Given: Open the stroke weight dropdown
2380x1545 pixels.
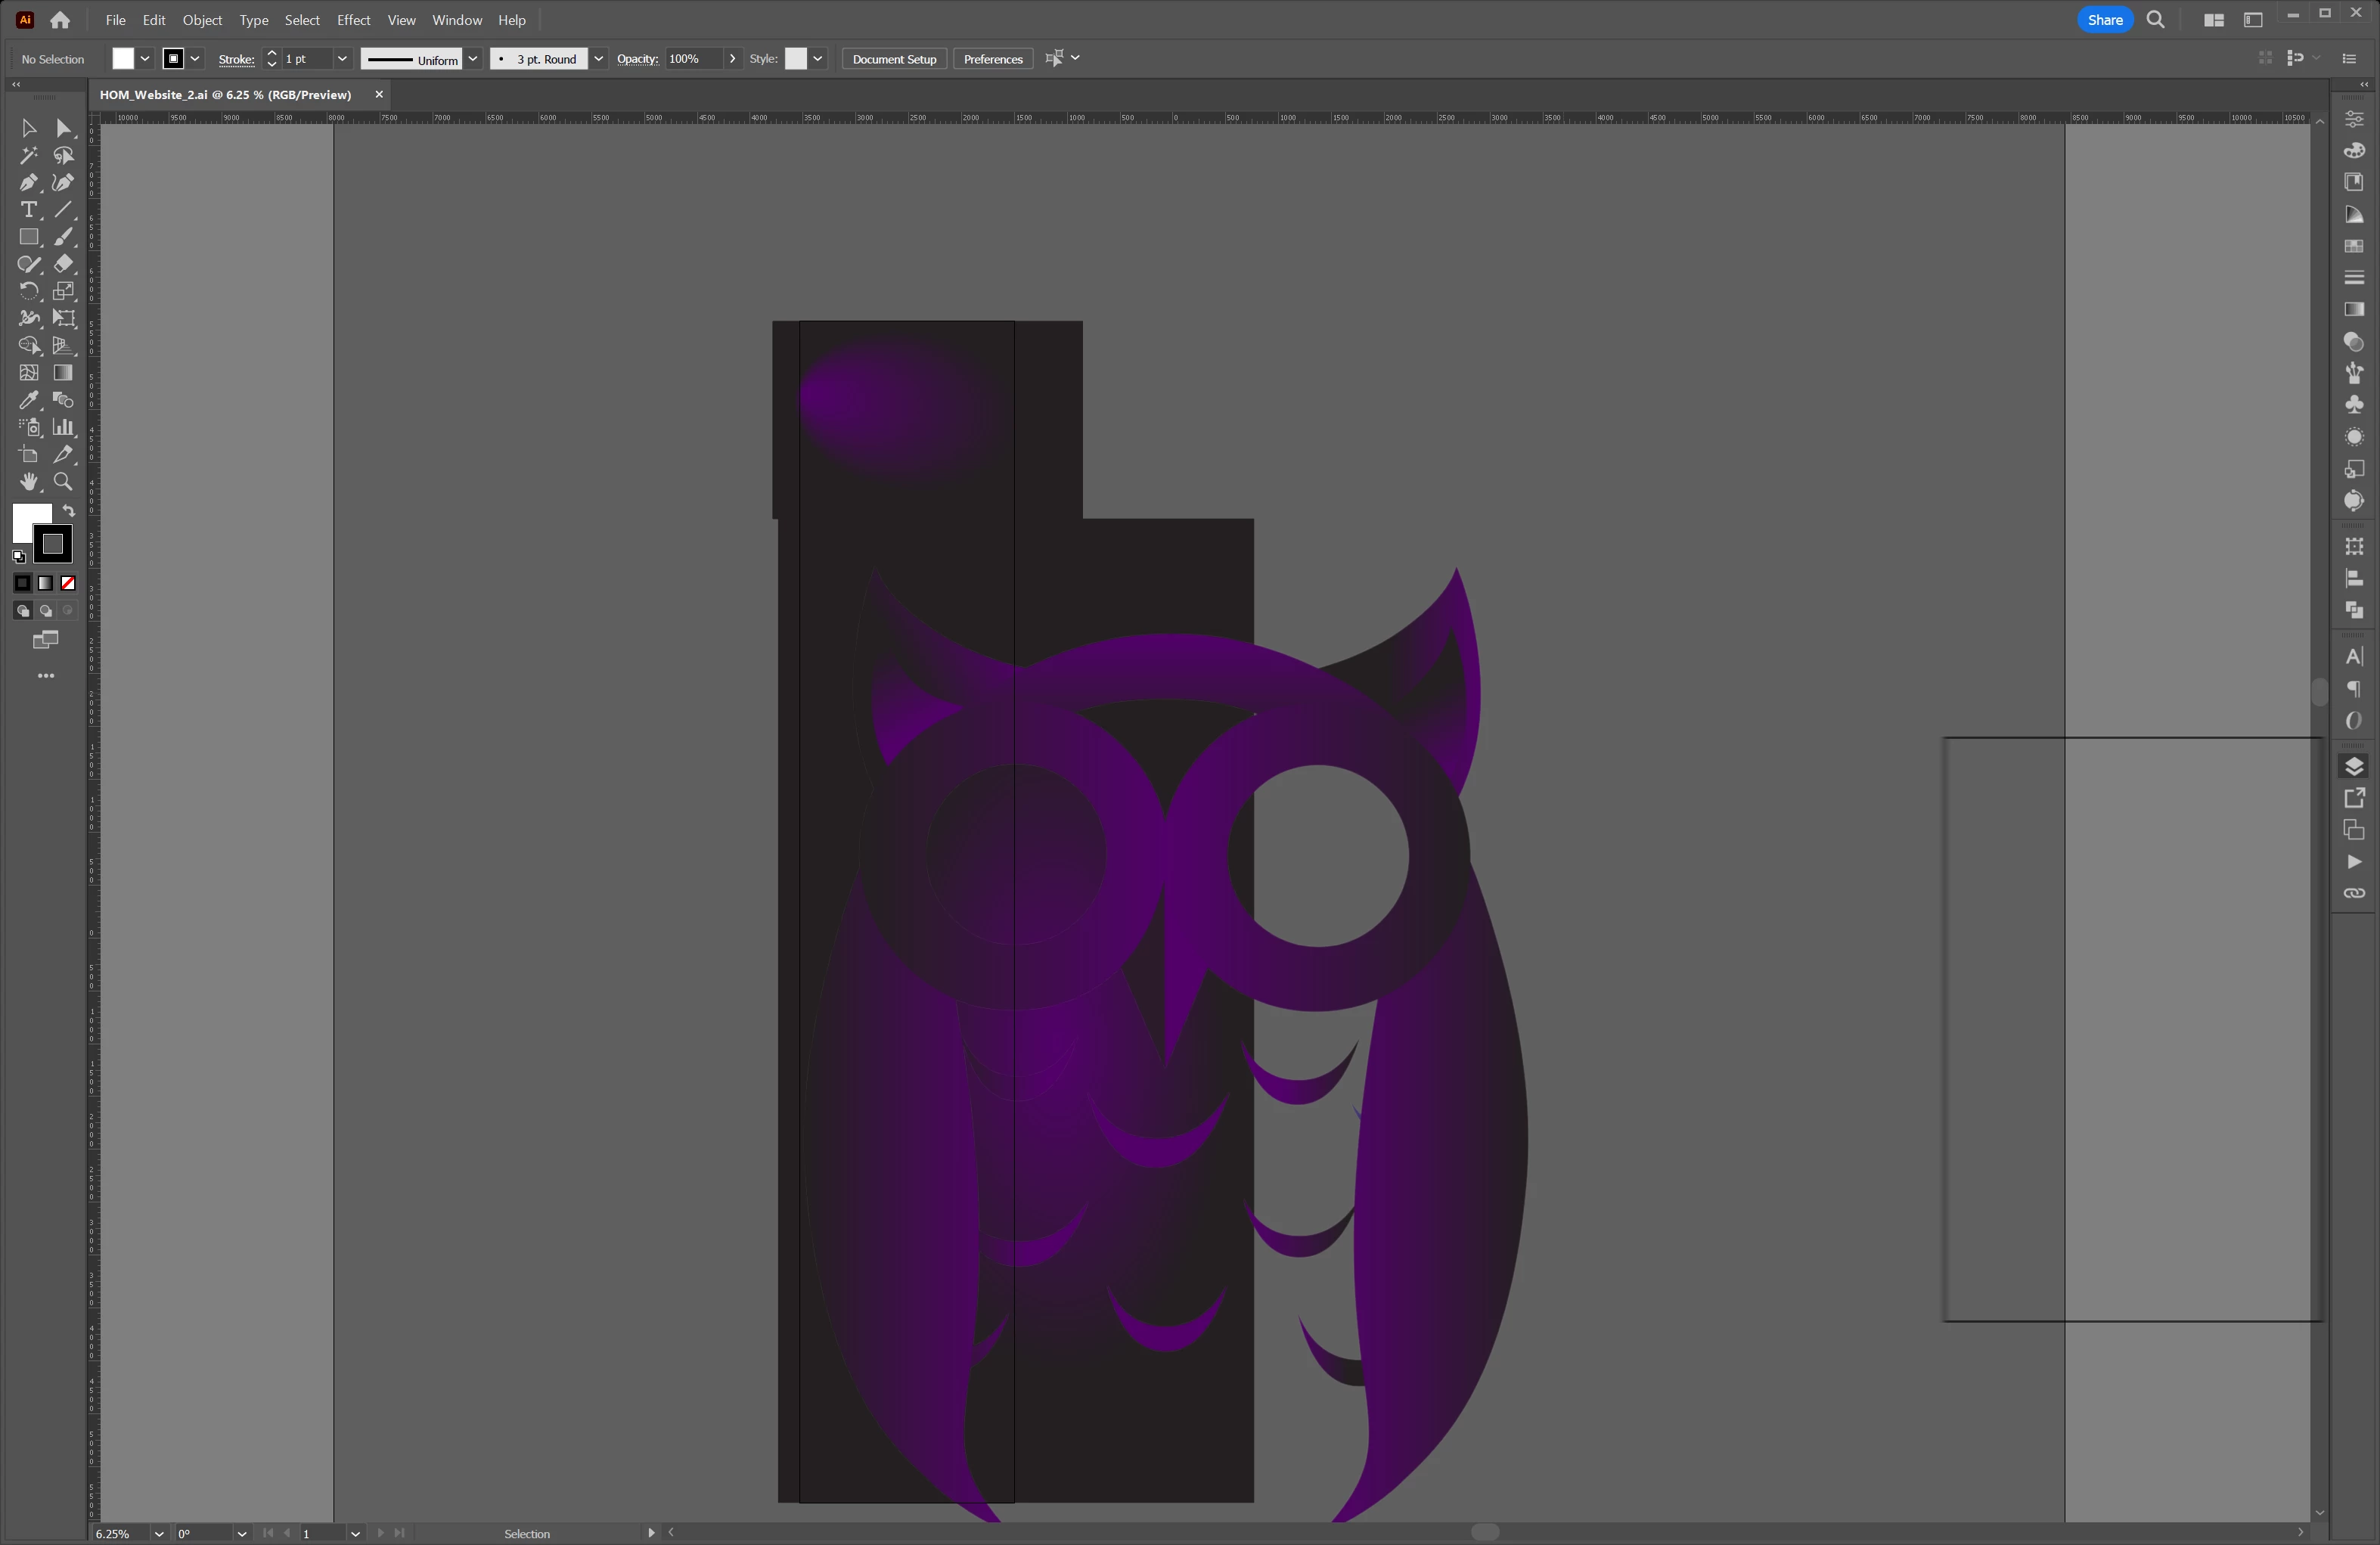Looking at the screenshot, I should (342, 59).
